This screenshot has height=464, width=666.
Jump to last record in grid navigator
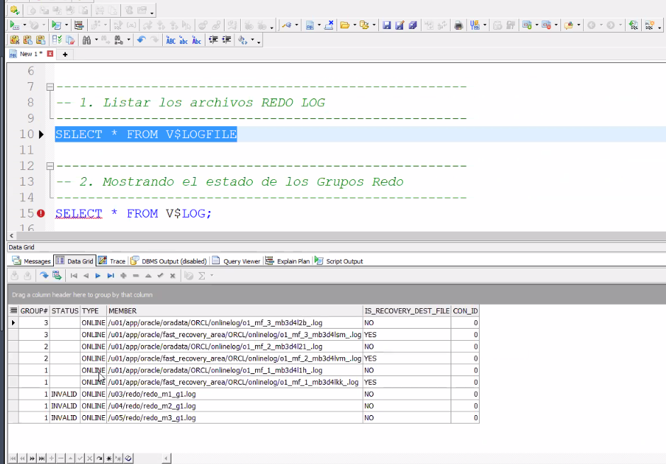(111, 276)
